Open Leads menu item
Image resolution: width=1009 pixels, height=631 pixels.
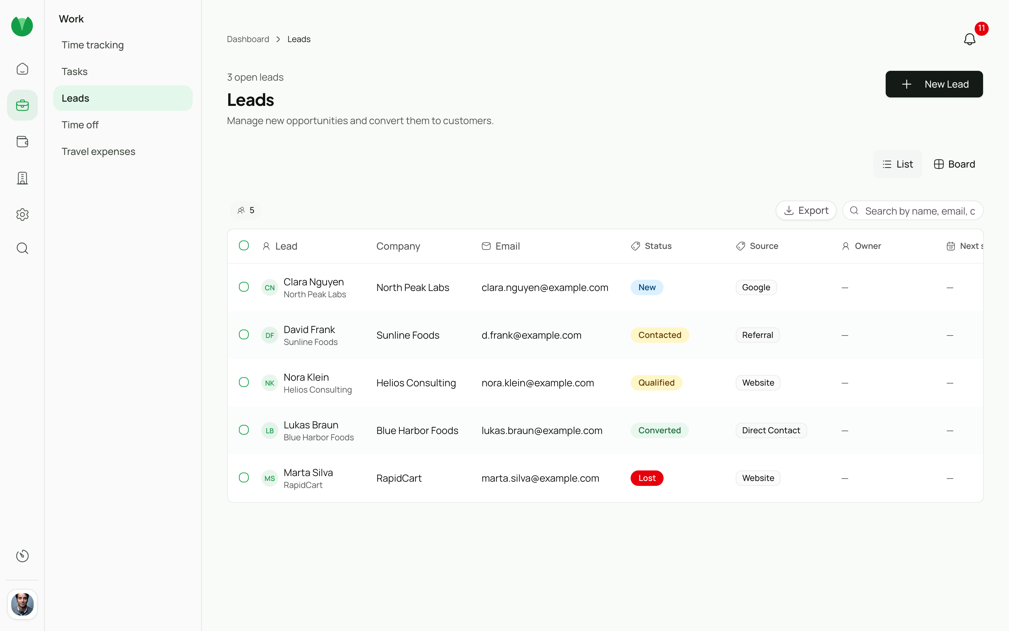(123, 98)
